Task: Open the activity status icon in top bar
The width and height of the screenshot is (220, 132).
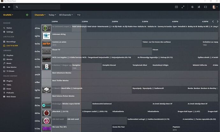Action: point(192,7)
